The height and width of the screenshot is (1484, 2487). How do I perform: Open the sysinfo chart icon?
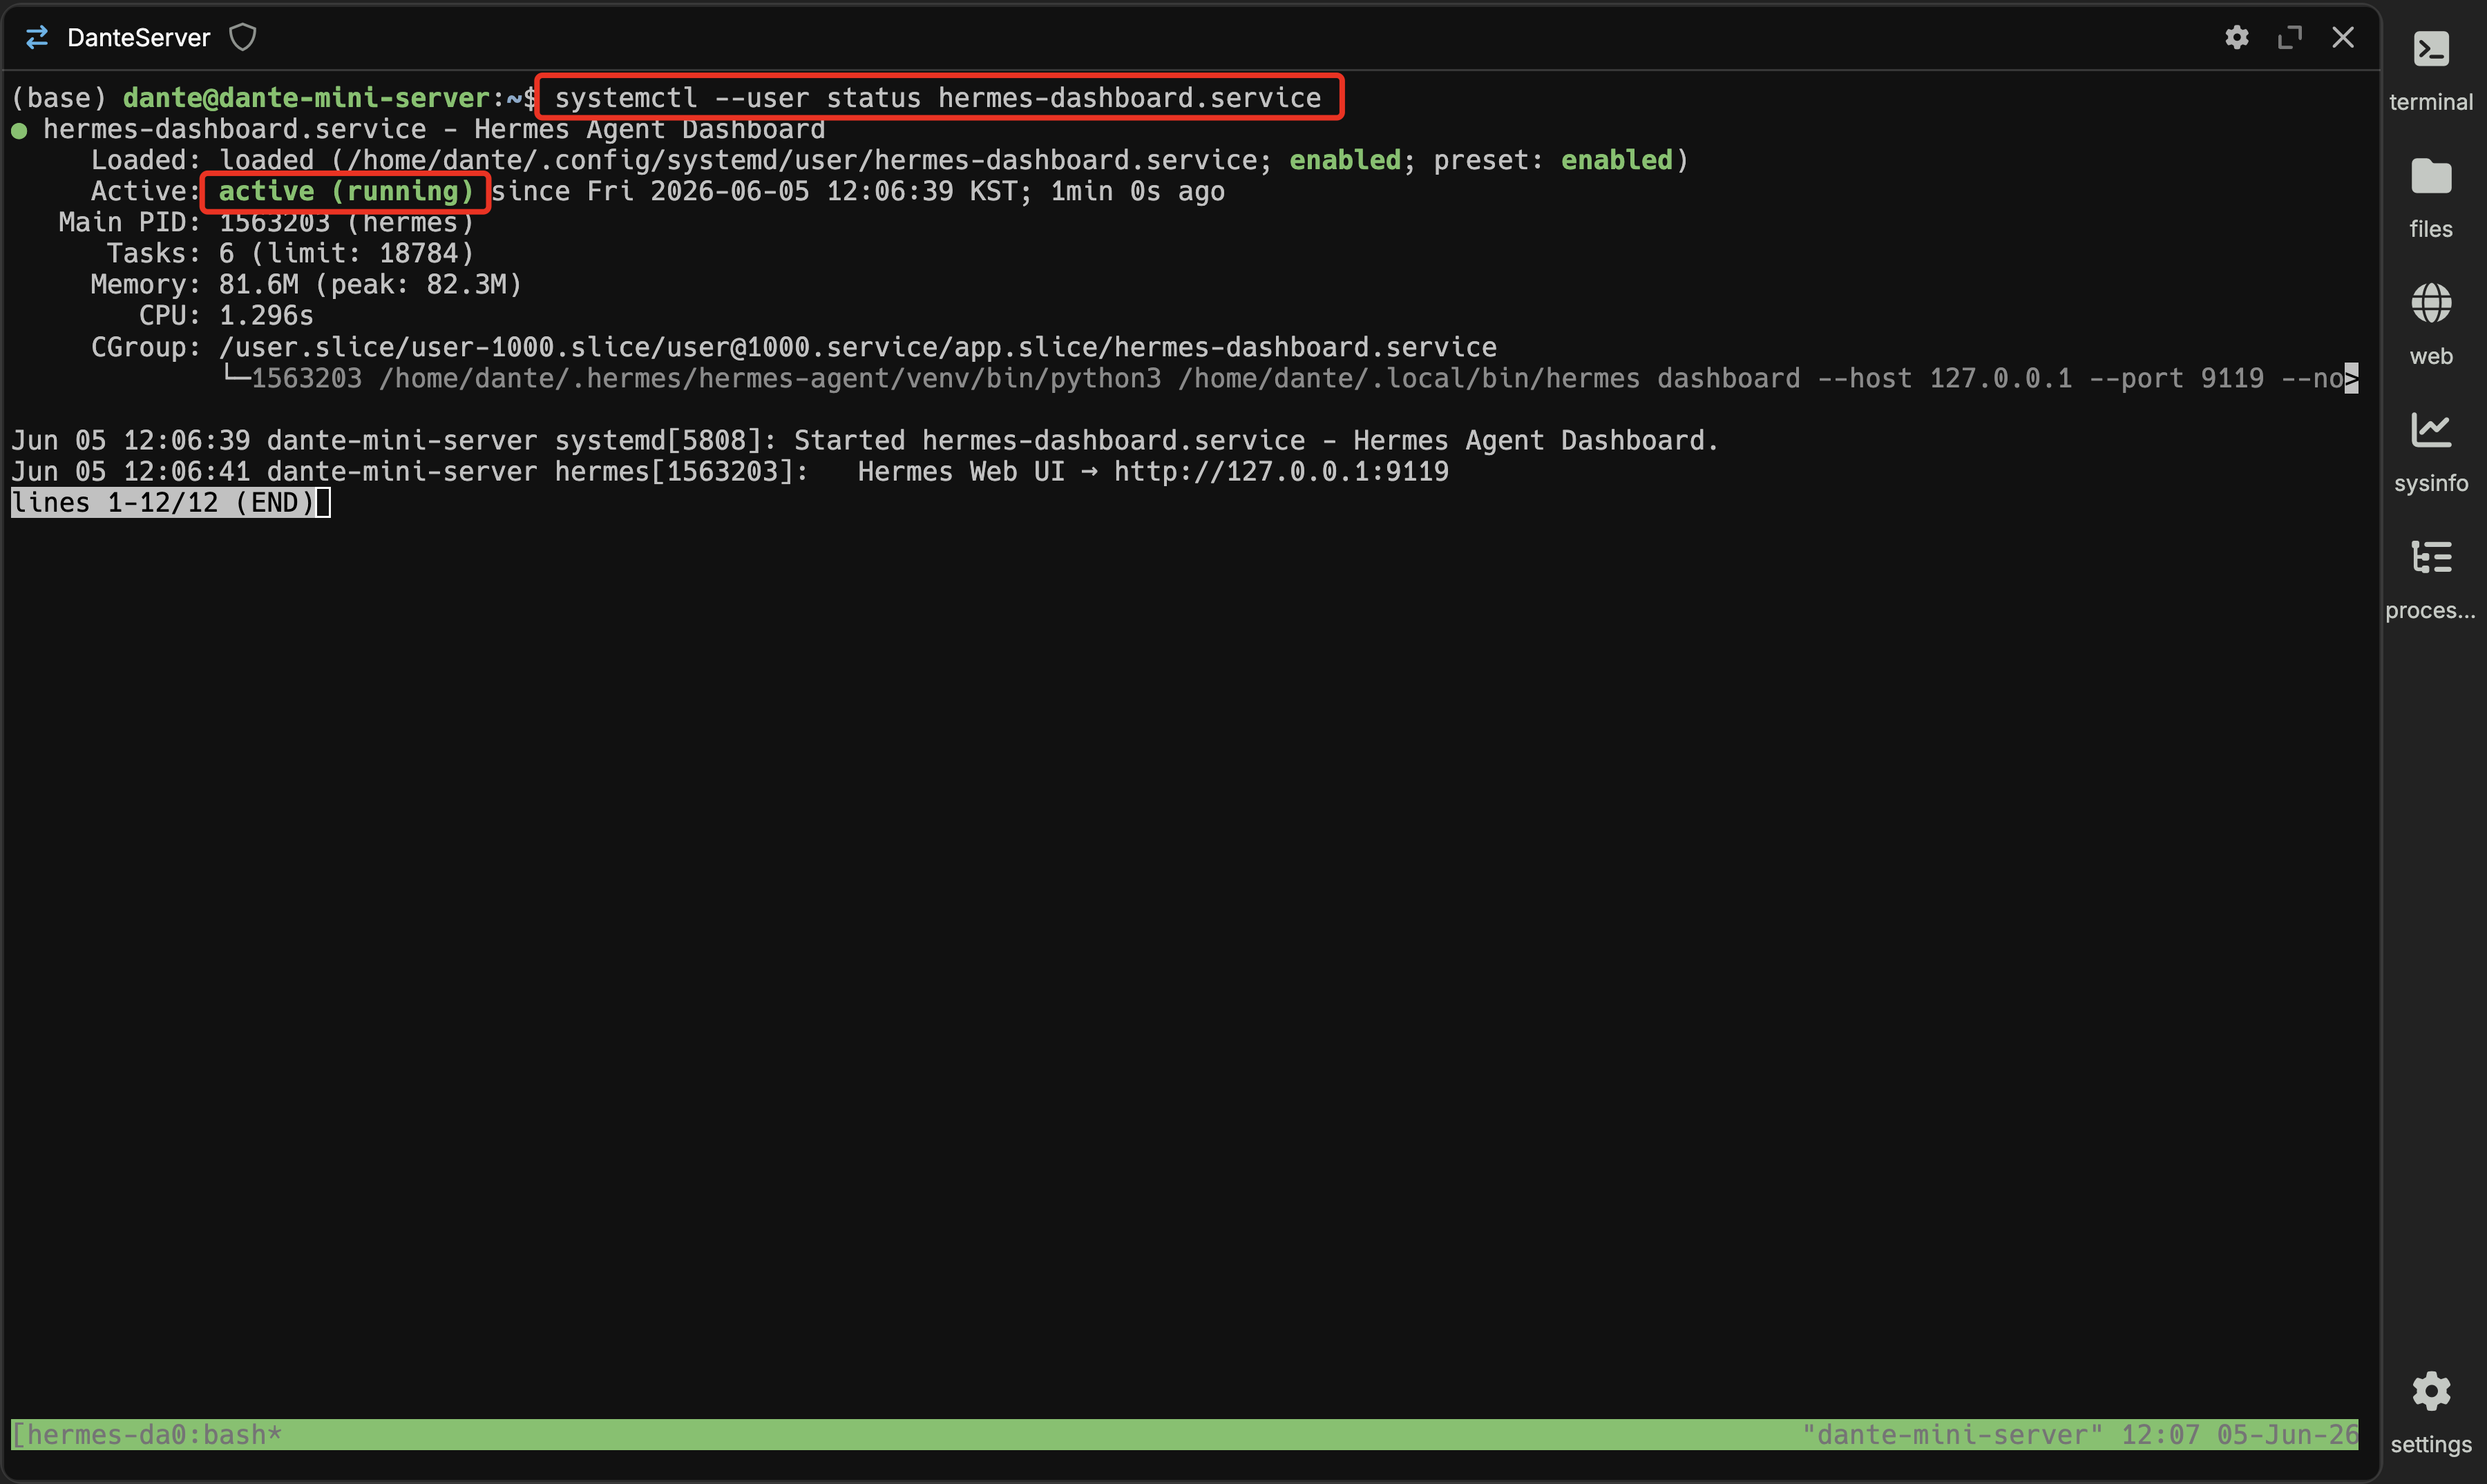(2431, 430)
